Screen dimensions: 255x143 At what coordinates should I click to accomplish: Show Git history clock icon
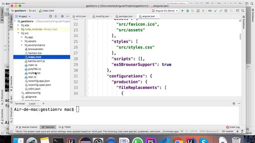226,11
